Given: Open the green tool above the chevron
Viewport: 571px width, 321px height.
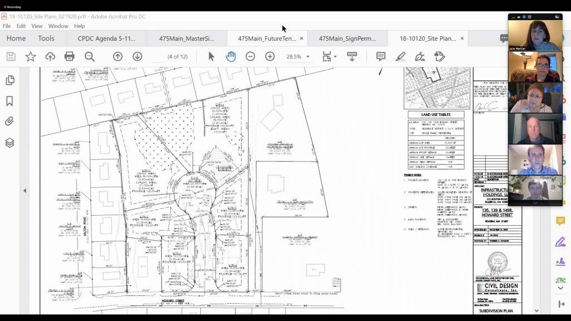Looking at the screenshot, I should 560,280.
